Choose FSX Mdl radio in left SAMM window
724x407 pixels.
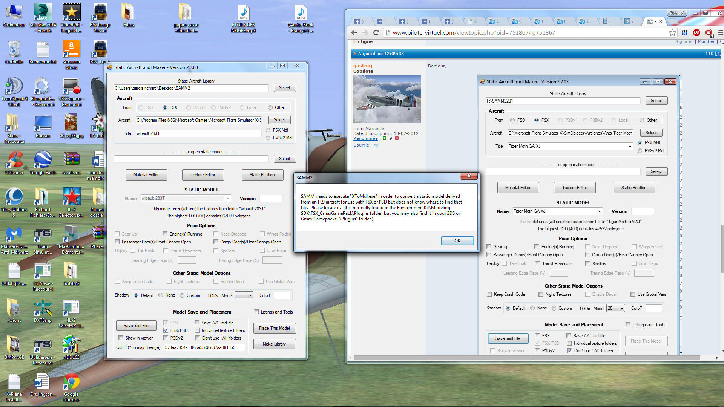point(268,130)
